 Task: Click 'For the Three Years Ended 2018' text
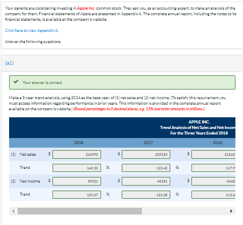pos(199,133)
